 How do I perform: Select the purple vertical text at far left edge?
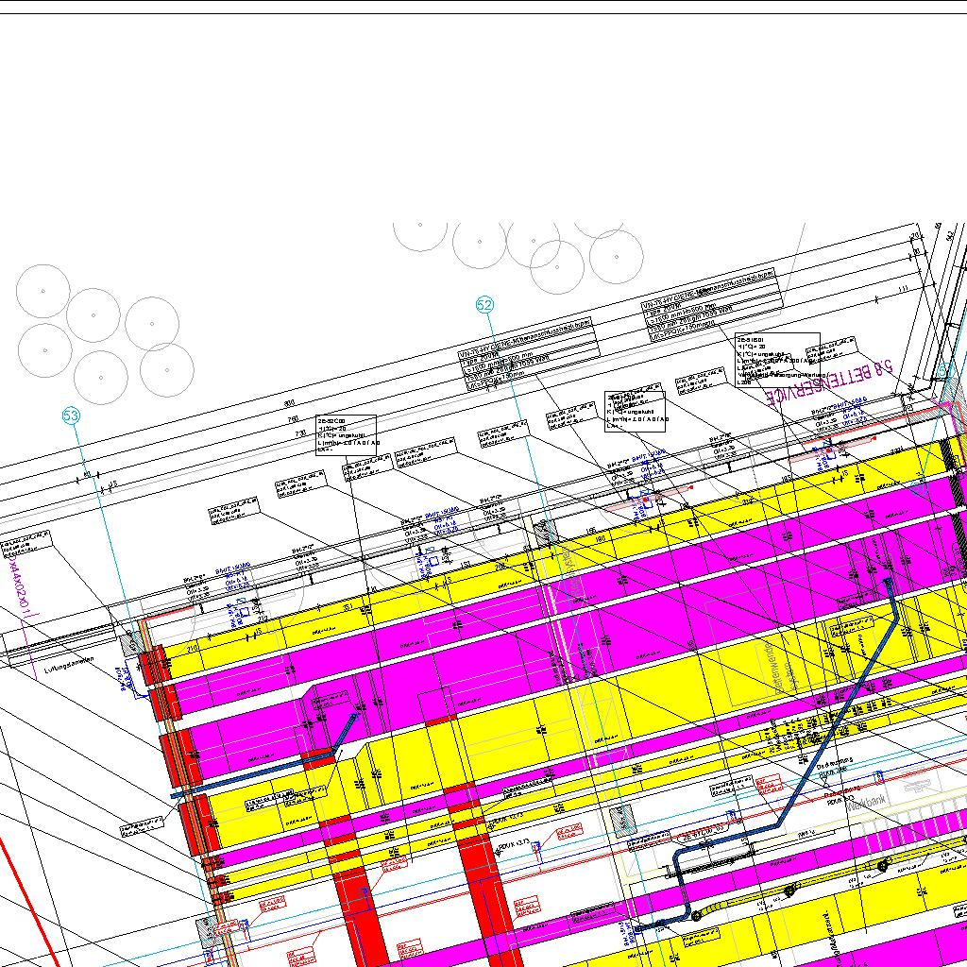click(12, 585)
